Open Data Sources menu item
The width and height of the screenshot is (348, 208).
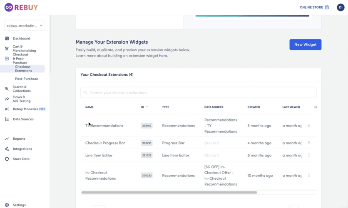click(23, 119)
